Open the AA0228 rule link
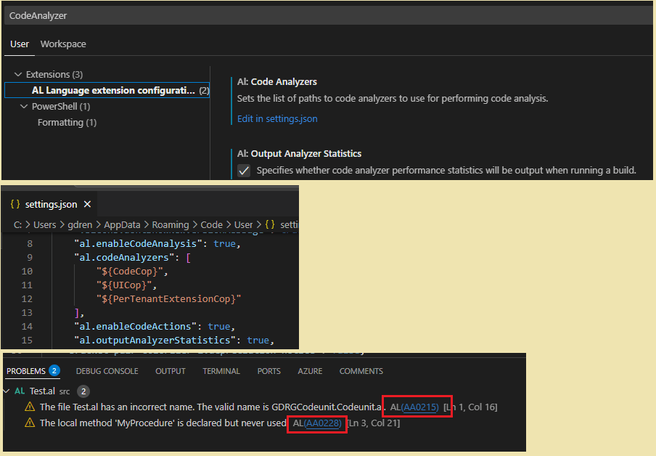 323,423
